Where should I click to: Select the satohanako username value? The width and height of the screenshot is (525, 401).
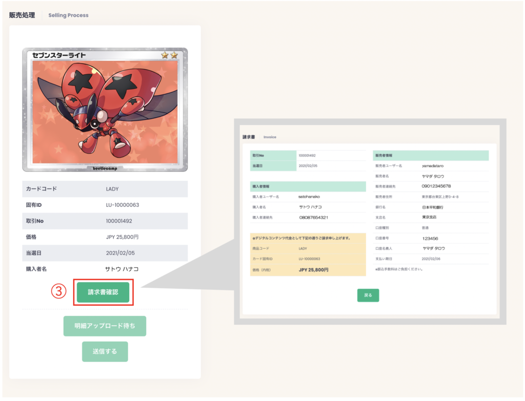(x=309, y=197)
